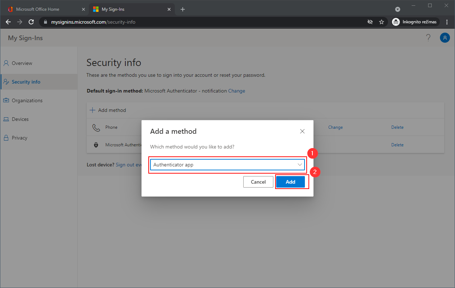This screenshot has height=288, width=455.
Task: Go to Organizations in the sidebar
Action: [27, 100]
